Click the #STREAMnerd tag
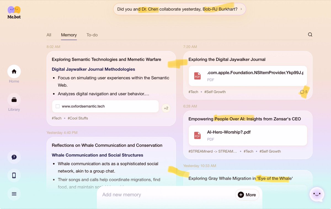The height and width of the screenshot is (209, 331). [213, 151]
